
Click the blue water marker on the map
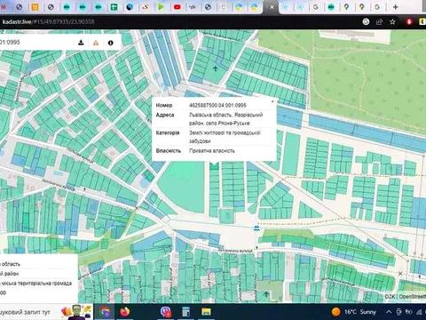[x=256, y=228]
